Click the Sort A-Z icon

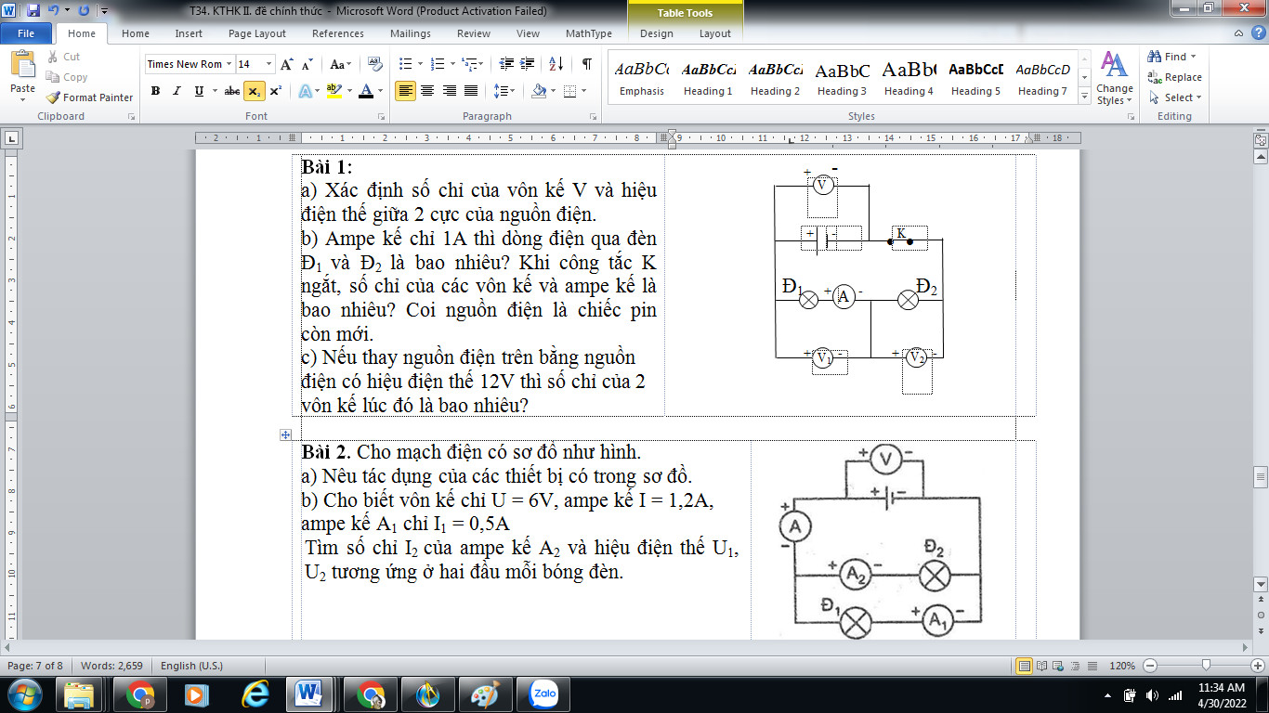[x=556, y=64]
